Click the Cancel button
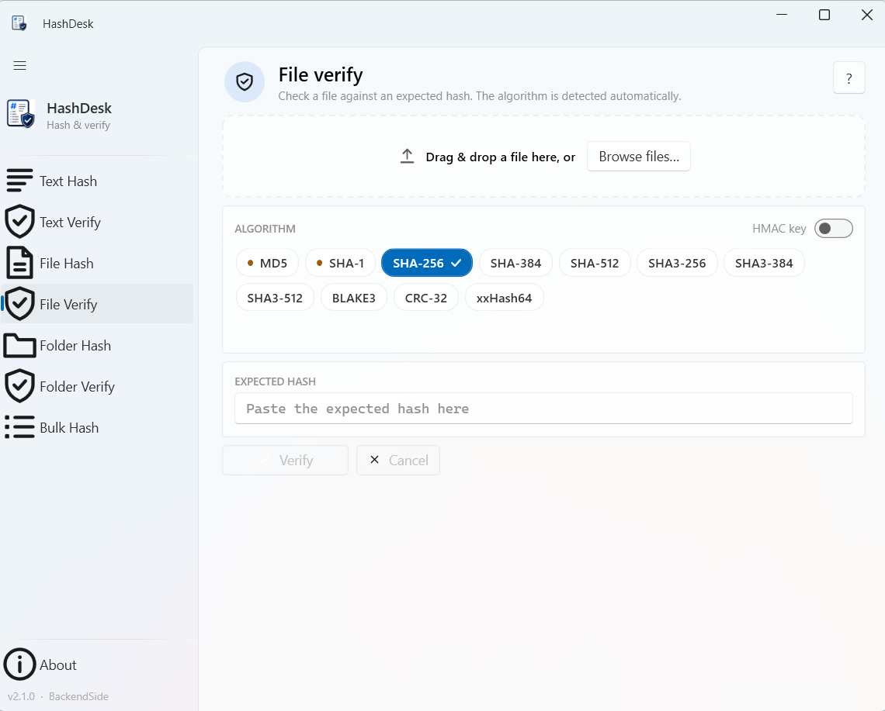 398,460
